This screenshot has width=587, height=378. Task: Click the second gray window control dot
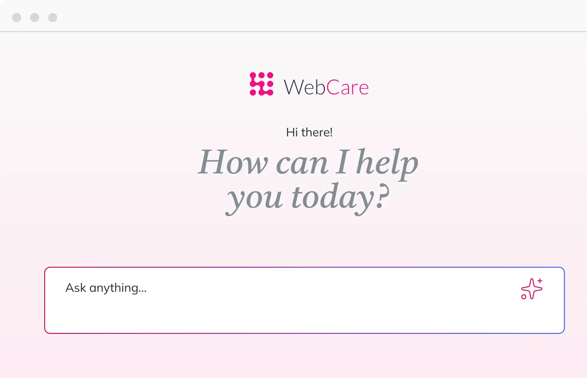pos(35,18)
